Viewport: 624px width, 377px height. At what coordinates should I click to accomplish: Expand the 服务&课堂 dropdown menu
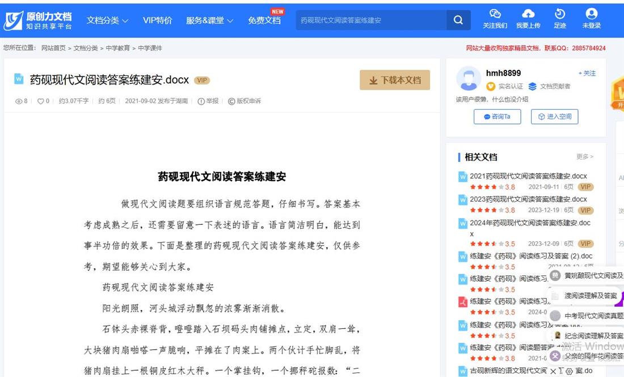pyautogui.click(x=209, y=20)
